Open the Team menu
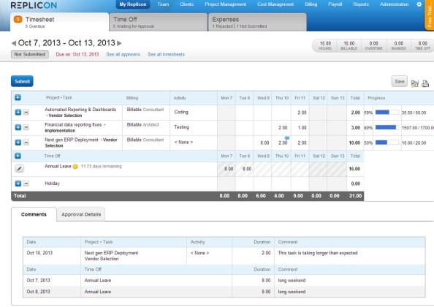This screenshot has width=434, height=307. click(x=163, y=4)
